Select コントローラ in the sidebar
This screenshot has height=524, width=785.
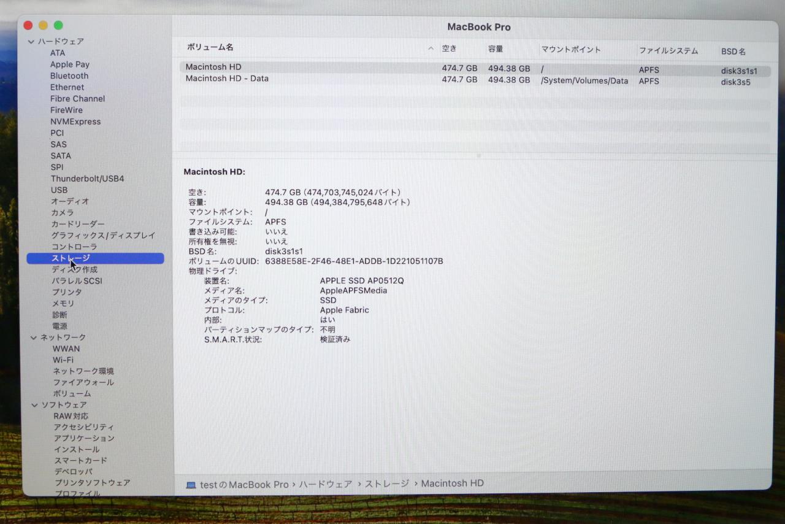tap(74, 247)
